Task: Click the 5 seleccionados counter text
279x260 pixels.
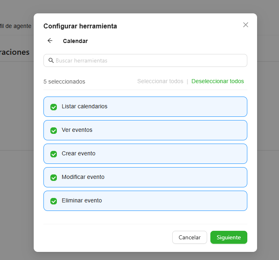Action: click(64, 82)
